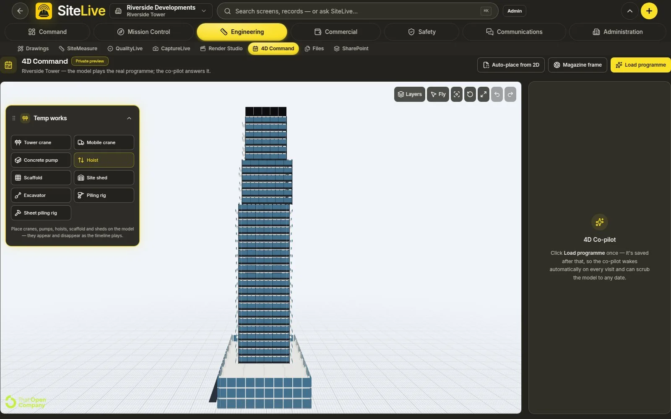Open the QualityLive sub-tab
Screen dimensions: 671x419
(x=125, y=49)
